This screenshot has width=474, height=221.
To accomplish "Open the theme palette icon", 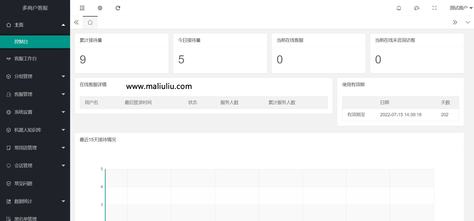I will (417, 8).
